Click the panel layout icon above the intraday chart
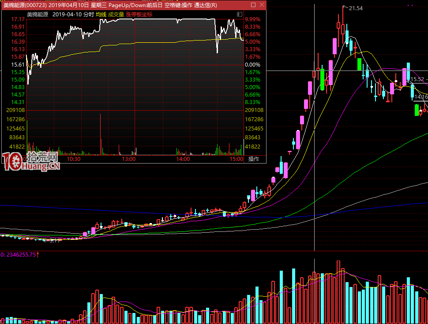Viewport: 428px width, 324px height. [240, 14]
